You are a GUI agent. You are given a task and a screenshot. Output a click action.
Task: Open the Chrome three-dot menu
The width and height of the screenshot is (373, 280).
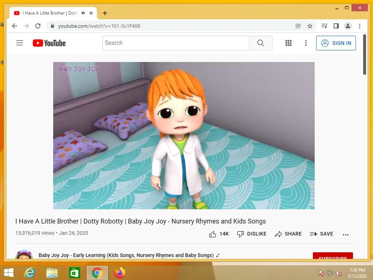pos(360,26)
